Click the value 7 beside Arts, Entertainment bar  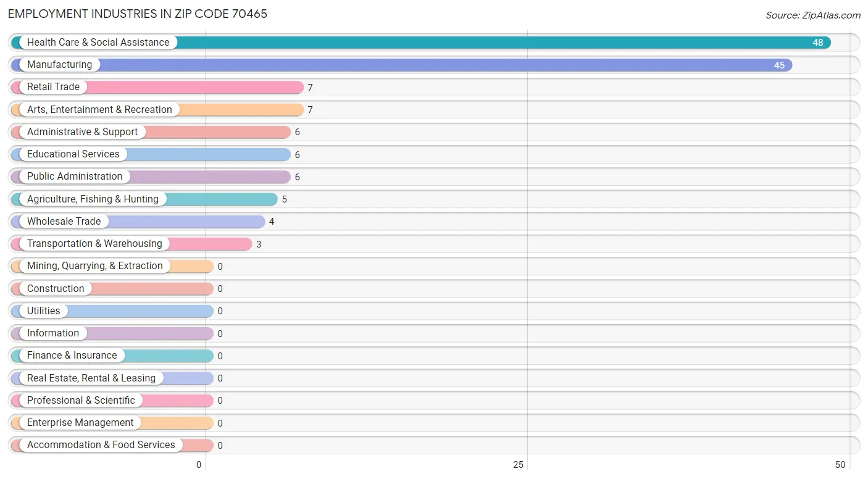point(311,110)
